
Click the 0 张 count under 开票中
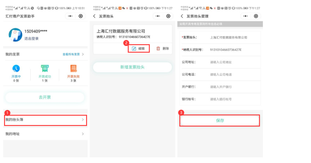[x=16, y=81]
